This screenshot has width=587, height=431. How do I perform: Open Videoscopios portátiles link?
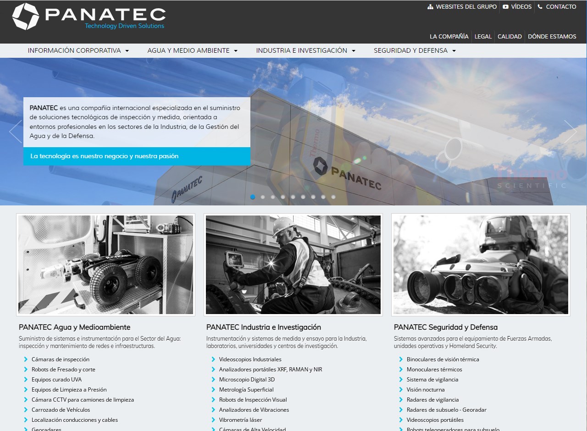point(435,420)
